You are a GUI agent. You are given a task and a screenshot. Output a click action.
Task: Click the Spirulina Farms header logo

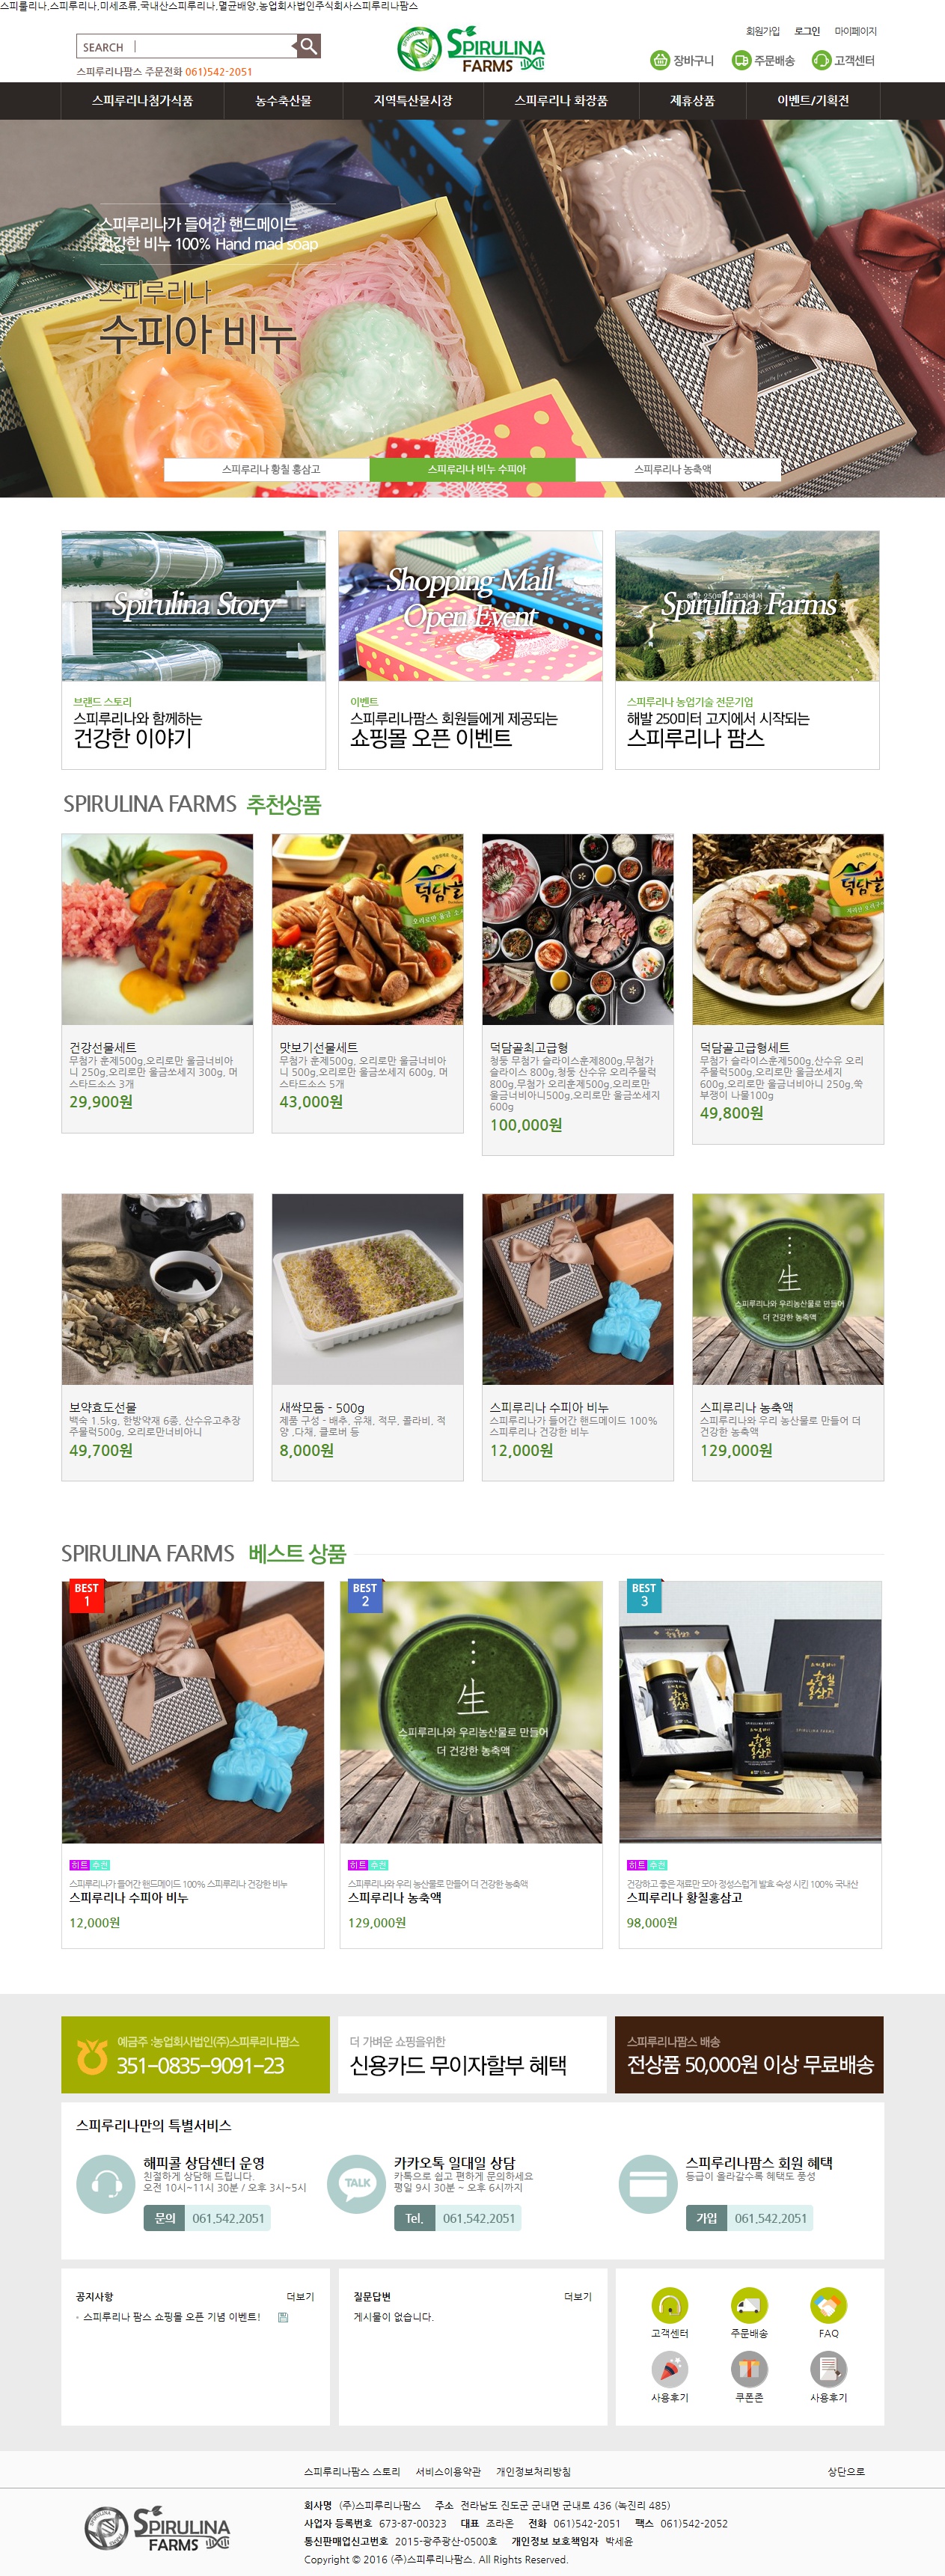click(x=471, y=49)
